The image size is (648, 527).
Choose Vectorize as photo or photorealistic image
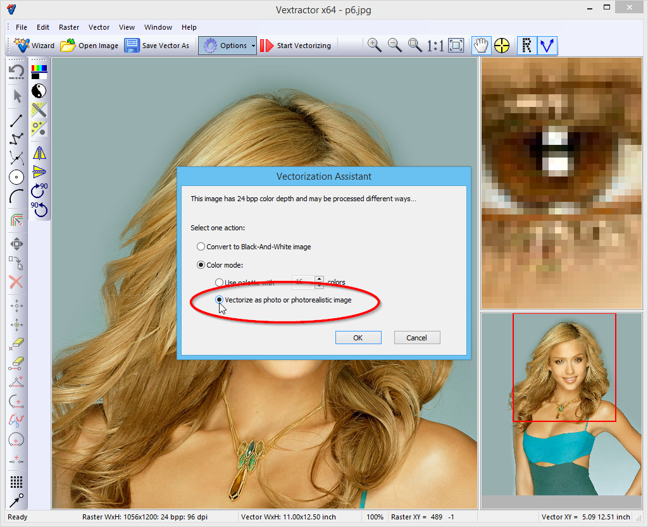click(220, 300)
